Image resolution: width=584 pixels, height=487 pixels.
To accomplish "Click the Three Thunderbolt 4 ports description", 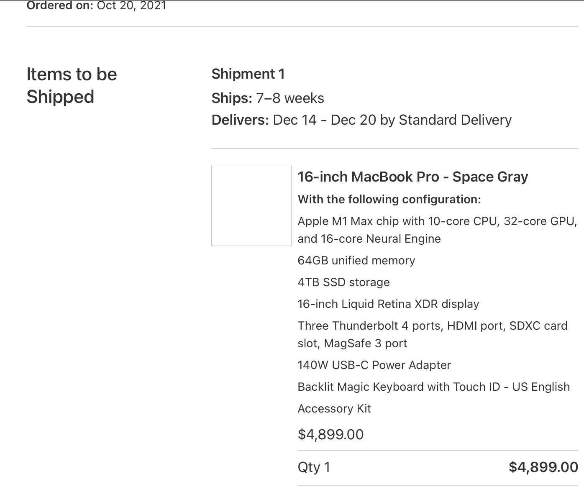I will [x=432, y=326].
